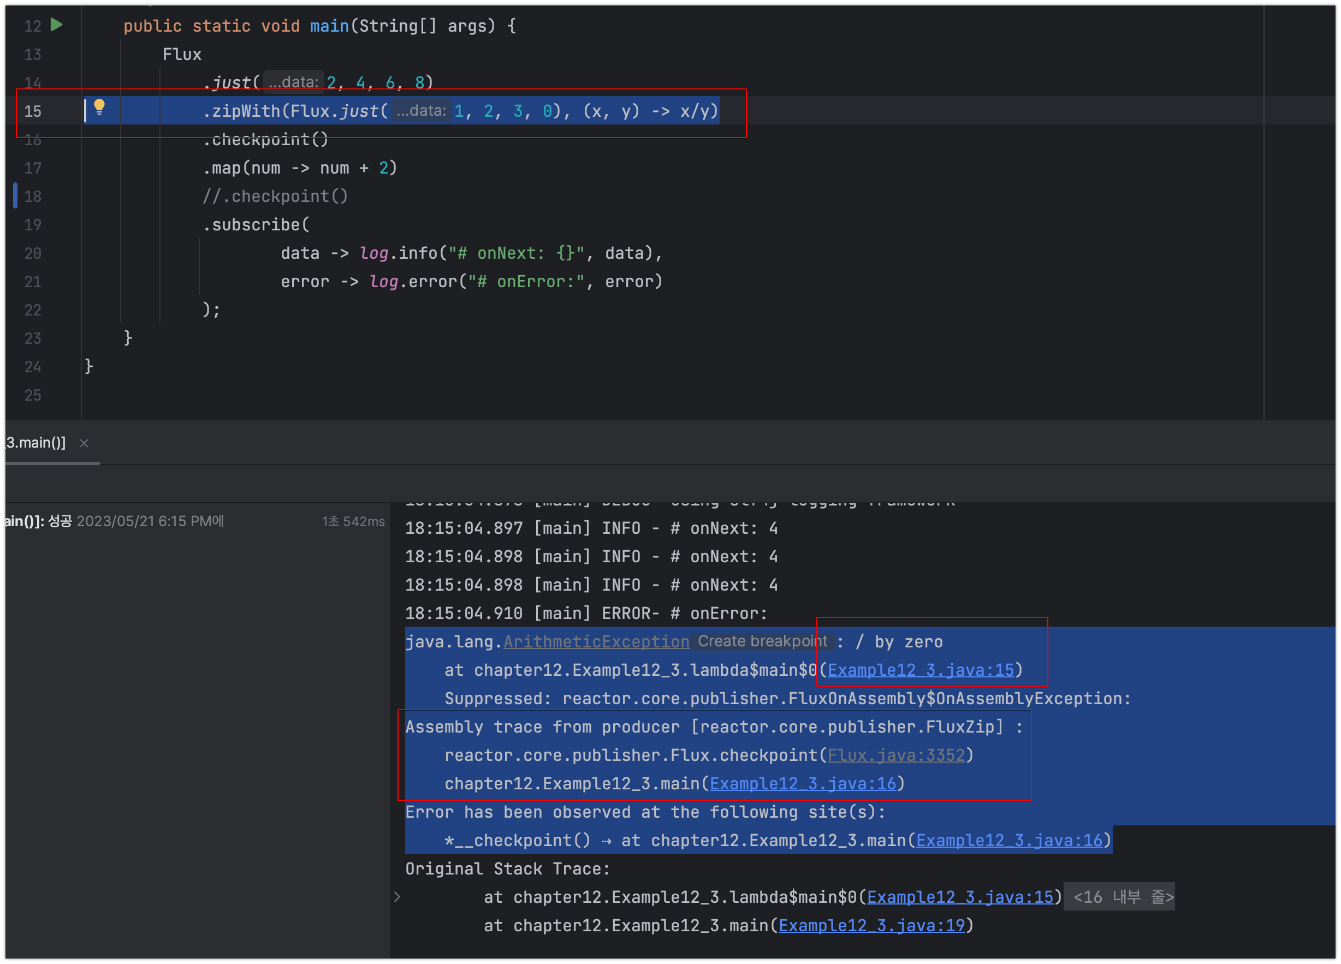Click the commented-out checkpoint line 18

tap(275, 196)
